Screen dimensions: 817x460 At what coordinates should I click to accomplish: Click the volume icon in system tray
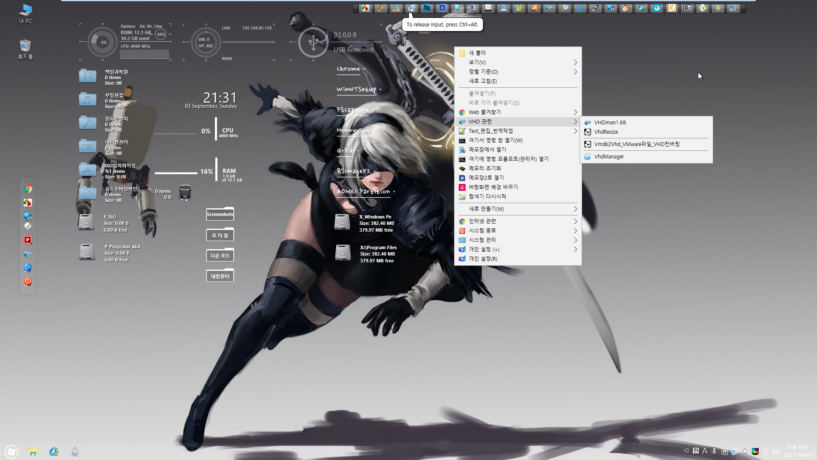pyautogui.click(x=775, y=451)
